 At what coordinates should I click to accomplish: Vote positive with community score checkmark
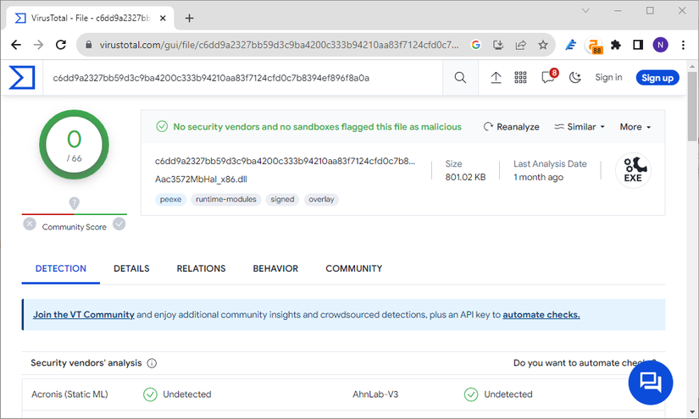[119, 224]
